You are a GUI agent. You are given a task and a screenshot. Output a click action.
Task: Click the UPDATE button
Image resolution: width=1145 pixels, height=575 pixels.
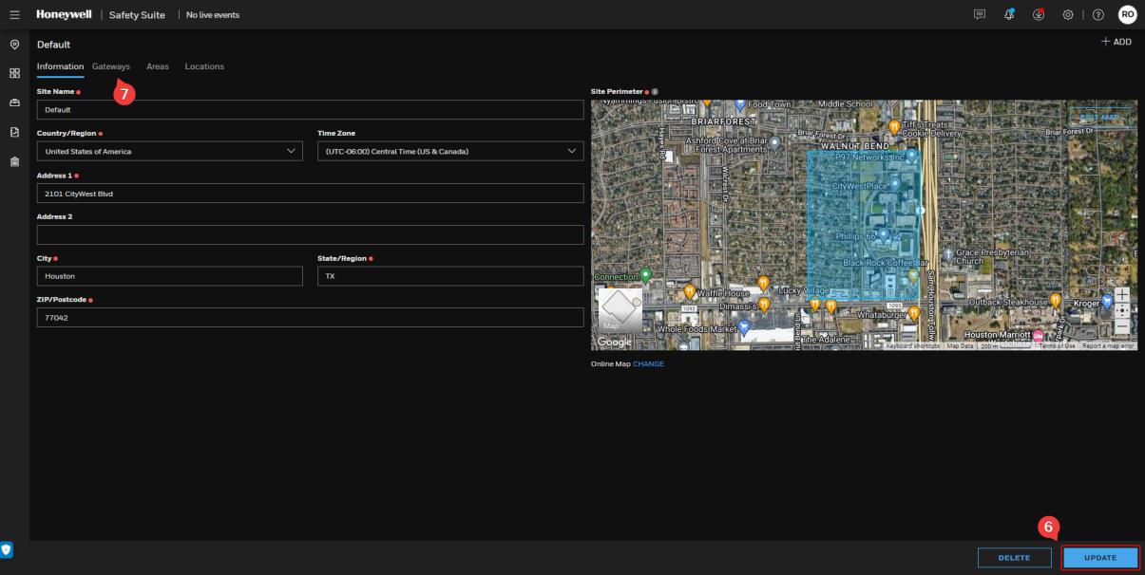click(x=1100, y=558)
